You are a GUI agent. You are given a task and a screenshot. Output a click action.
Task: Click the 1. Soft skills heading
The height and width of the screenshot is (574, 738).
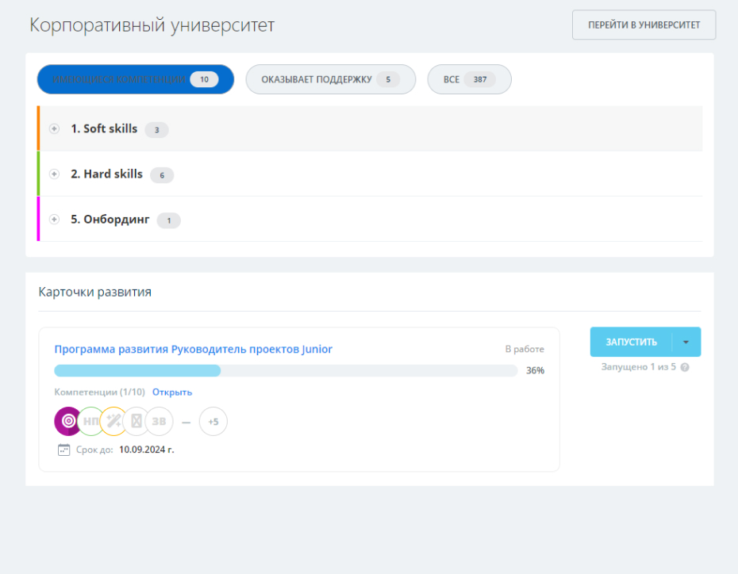104,128
